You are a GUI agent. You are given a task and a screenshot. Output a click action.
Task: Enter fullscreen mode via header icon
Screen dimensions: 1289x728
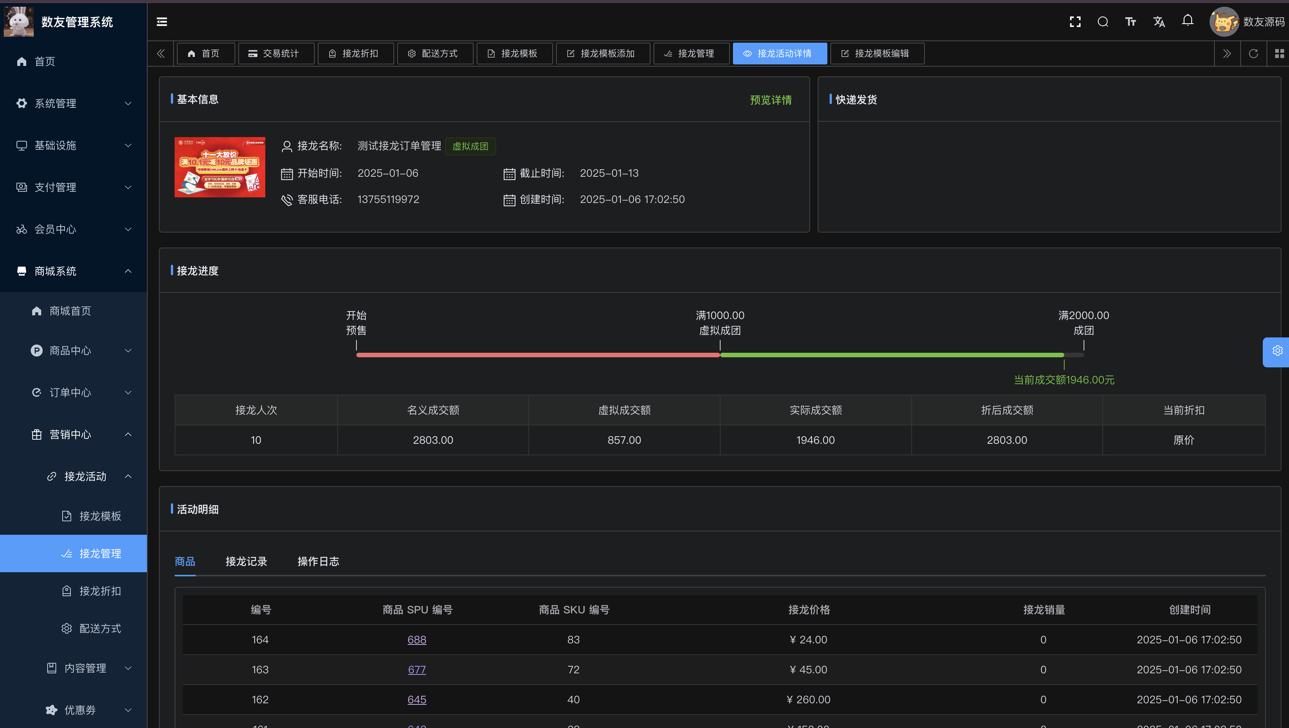1075,21
